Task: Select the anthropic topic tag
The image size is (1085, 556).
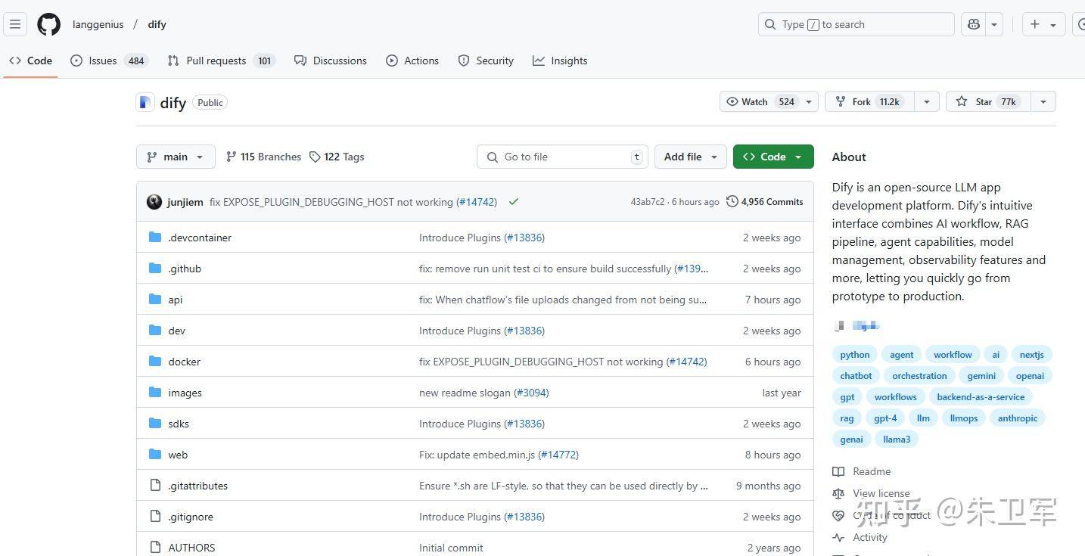Action: 1018,418
